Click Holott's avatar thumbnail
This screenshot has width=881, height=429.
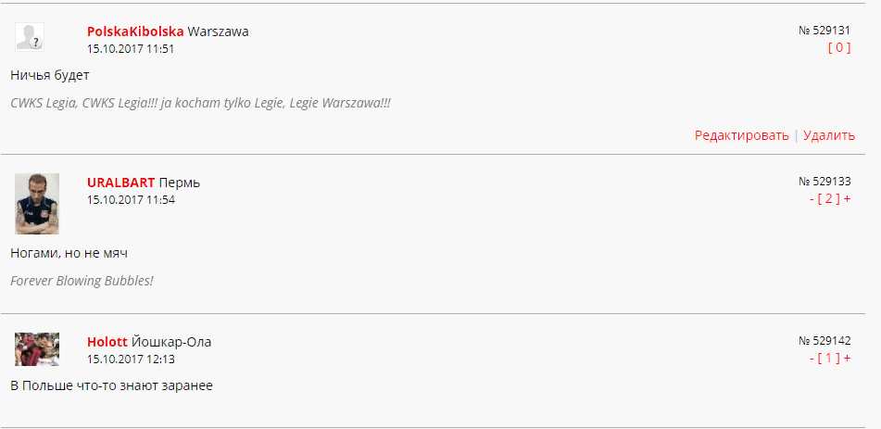[x=37, y=349]
